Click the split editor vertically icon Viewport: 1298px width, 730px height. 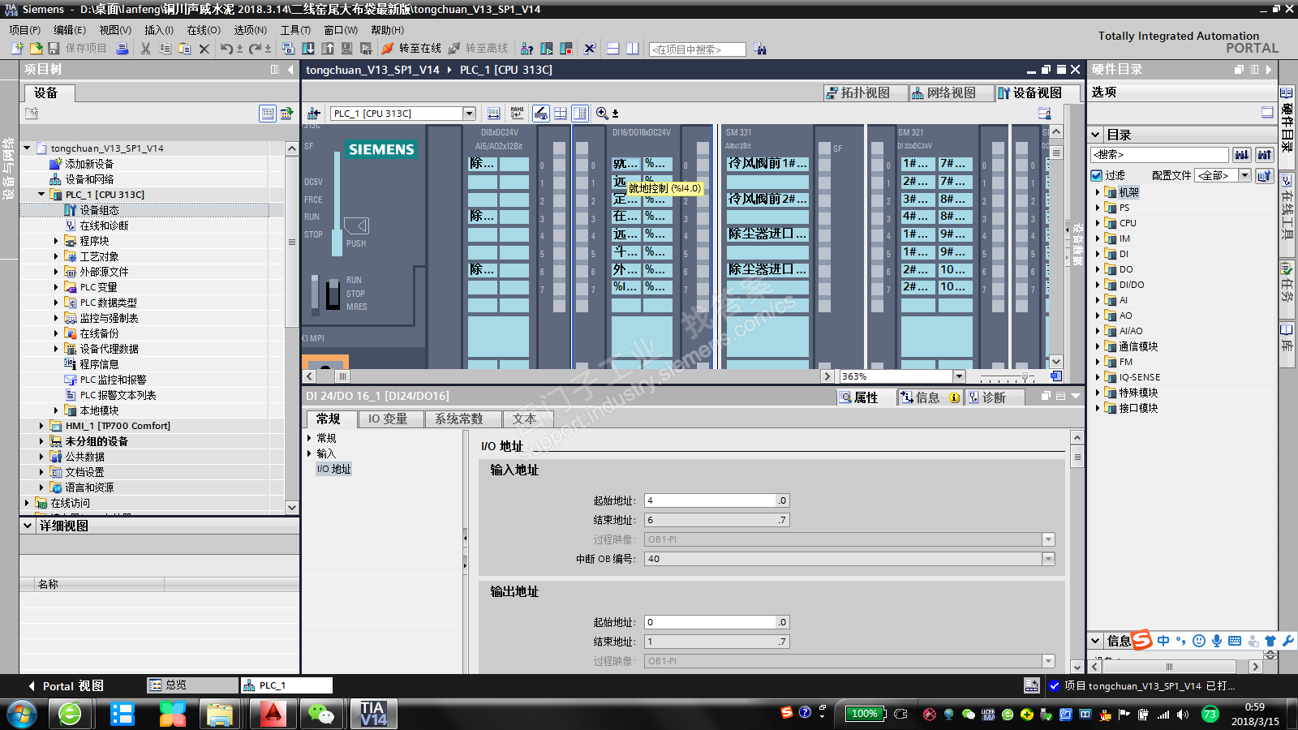point(632,49)
